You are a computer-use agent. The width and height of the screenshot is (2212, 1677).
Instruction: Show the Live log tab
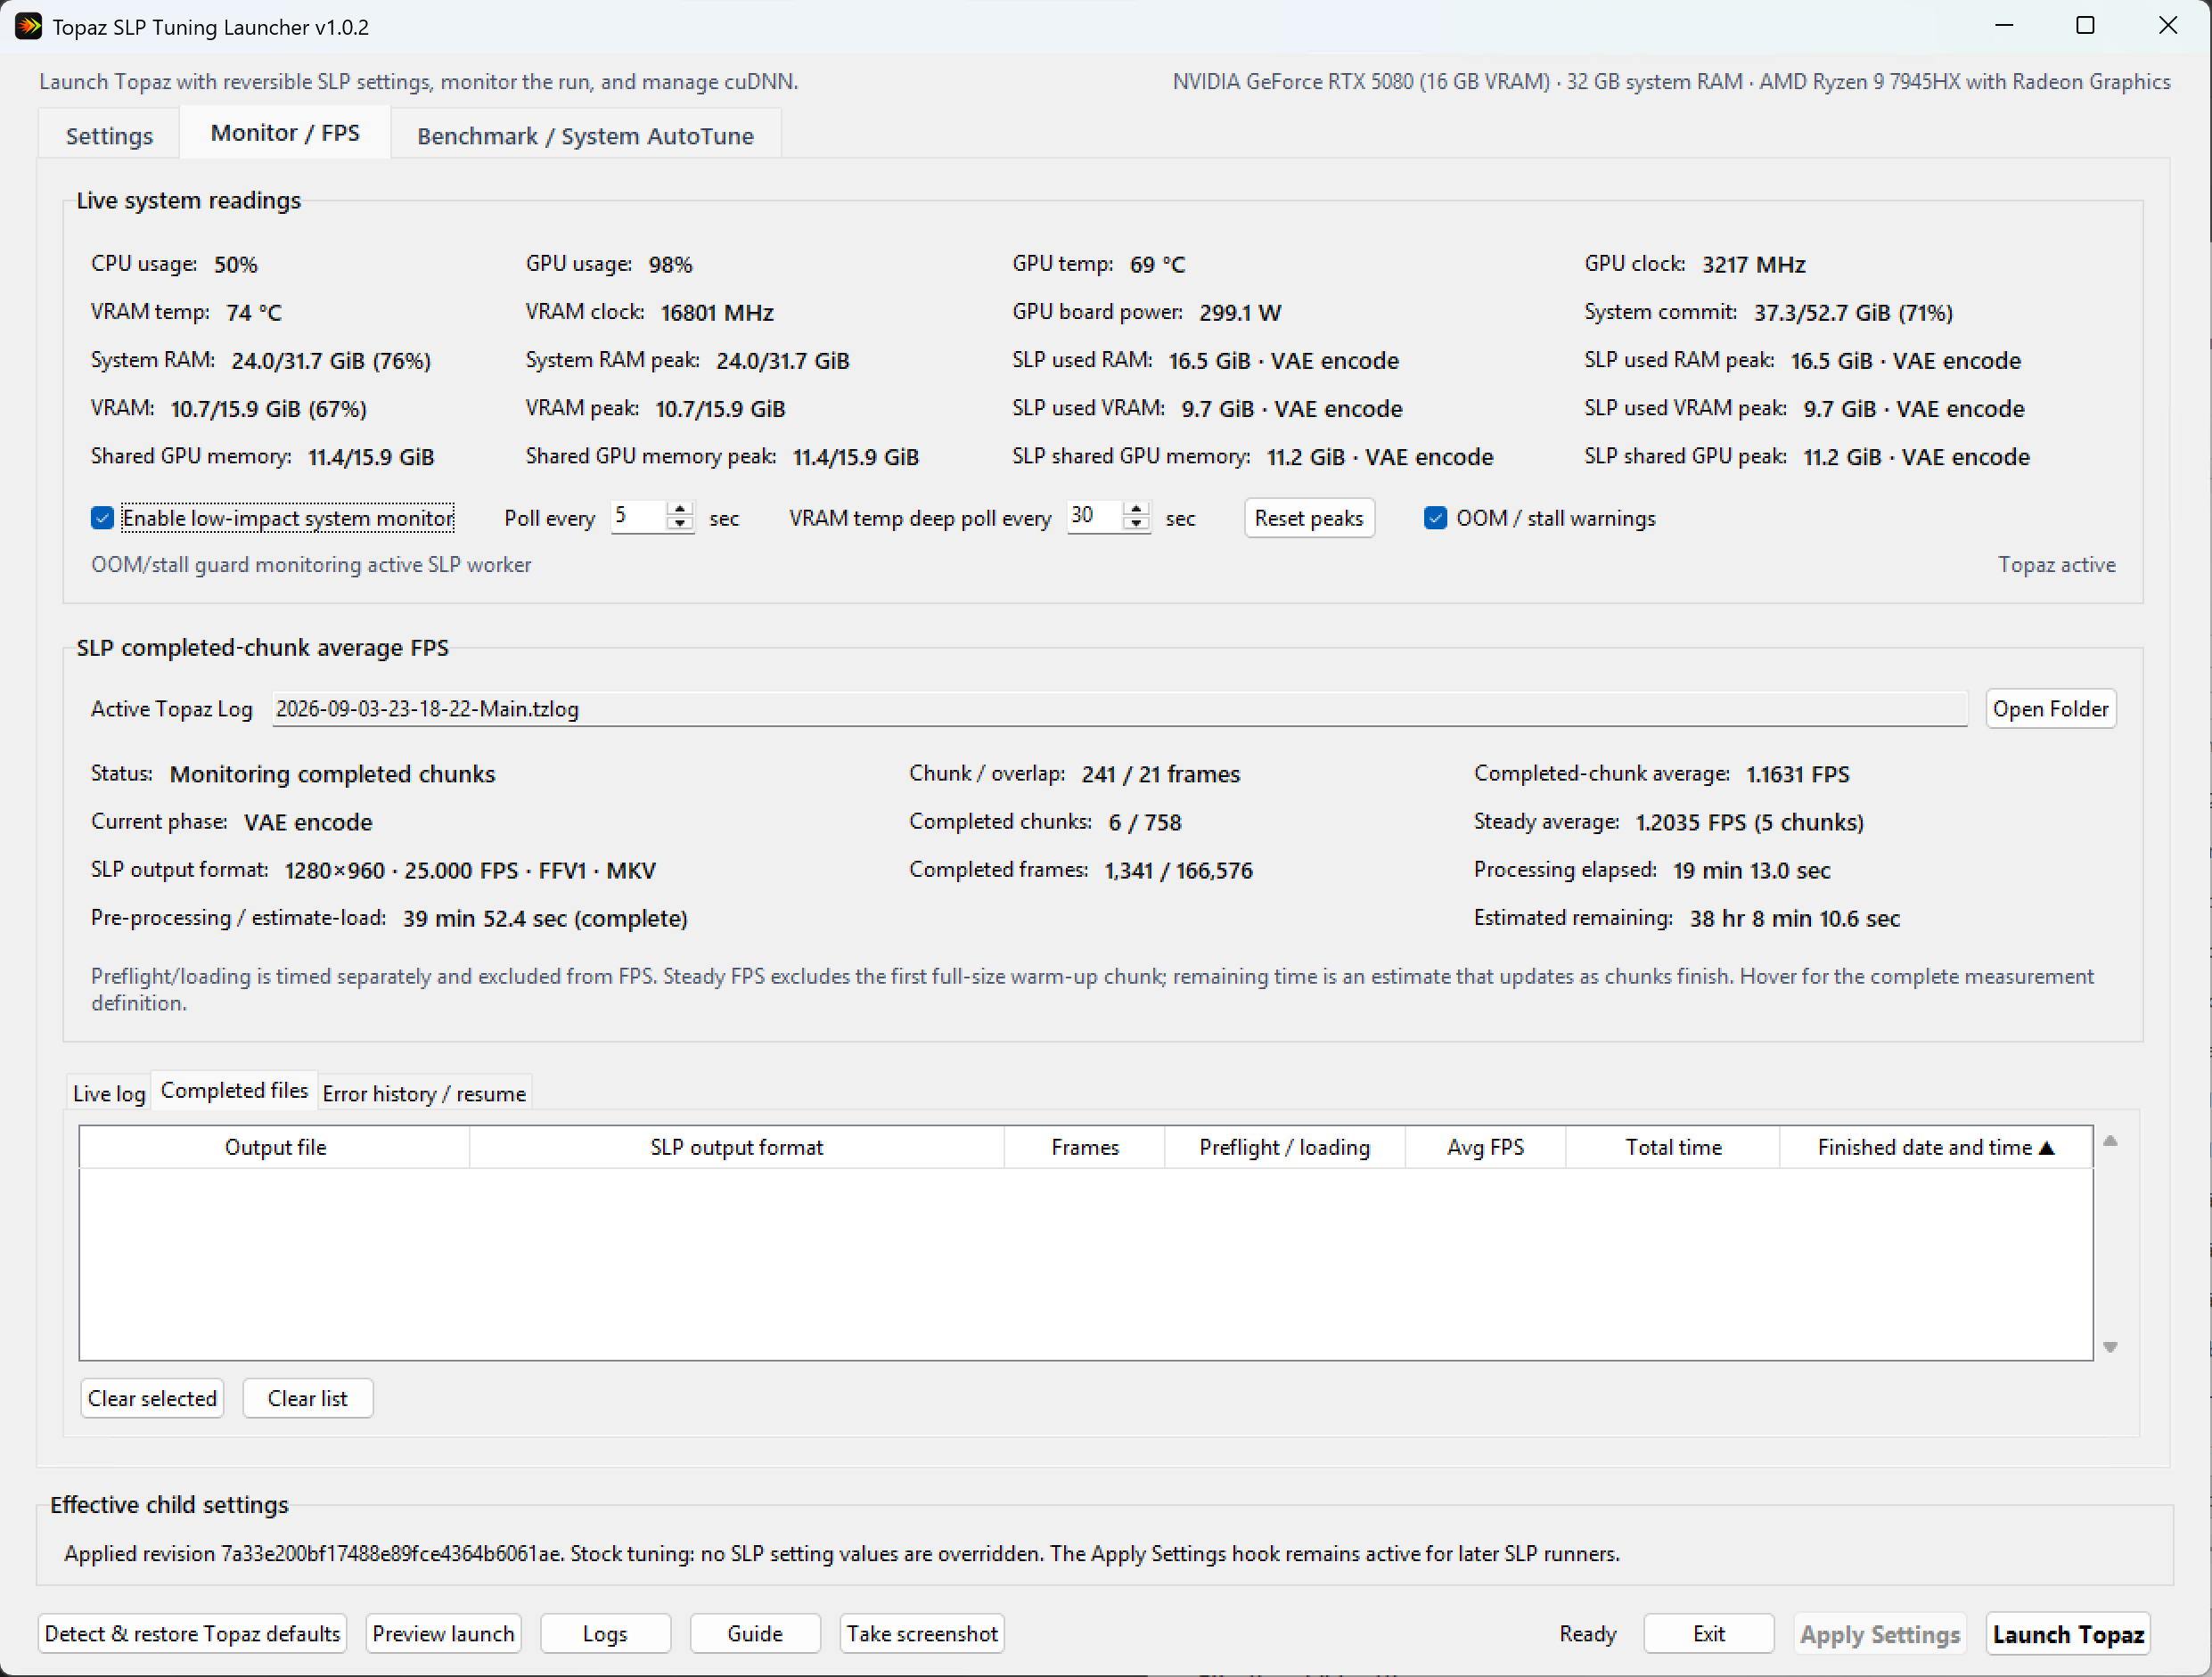pyautogui.click(x=109, y=1093)
